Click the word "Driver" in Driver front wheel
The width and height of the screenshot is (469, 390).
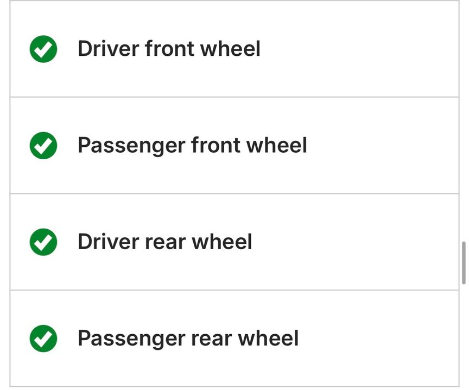[x=108, y=49]
